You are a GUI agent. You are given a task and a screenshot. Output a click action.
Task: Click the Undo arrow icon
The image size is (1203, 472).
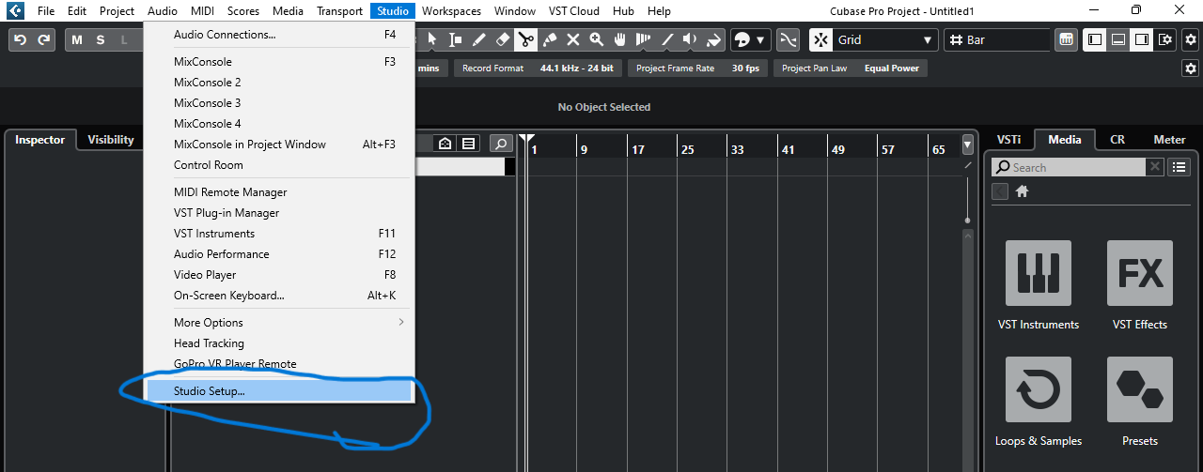click(x=21, y=39)
